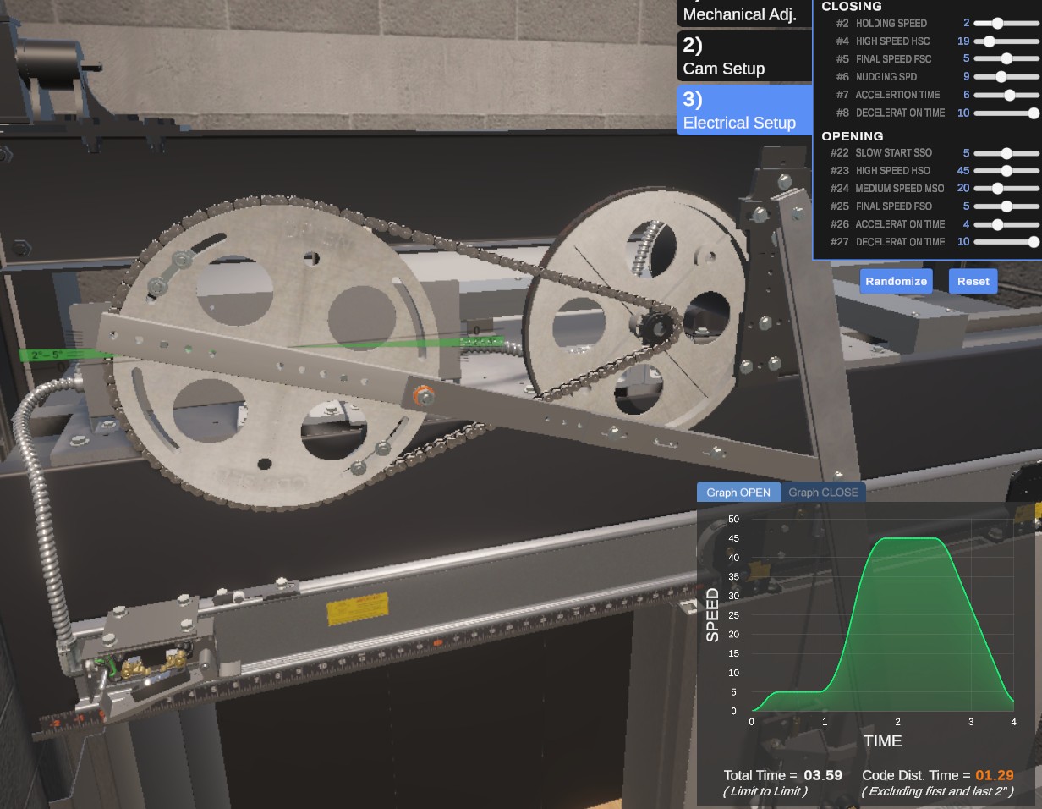
Task: Click the Reset button
Action: pyautogui.click(x=973, y=282)
